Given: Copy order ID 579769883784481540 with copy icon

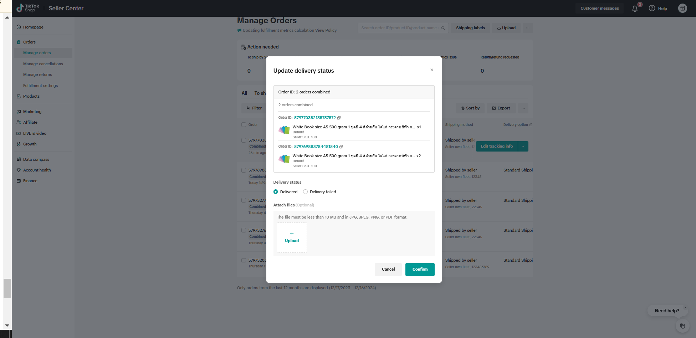Looking at the screenshot, I should (341, 147).
